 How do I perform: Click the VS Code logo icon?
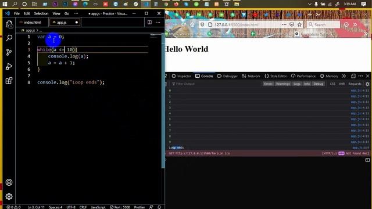point(8,13)
